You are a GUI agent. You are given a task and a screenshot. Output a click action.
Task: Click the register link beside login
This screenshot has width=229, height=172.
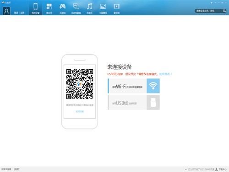point(22,13)
